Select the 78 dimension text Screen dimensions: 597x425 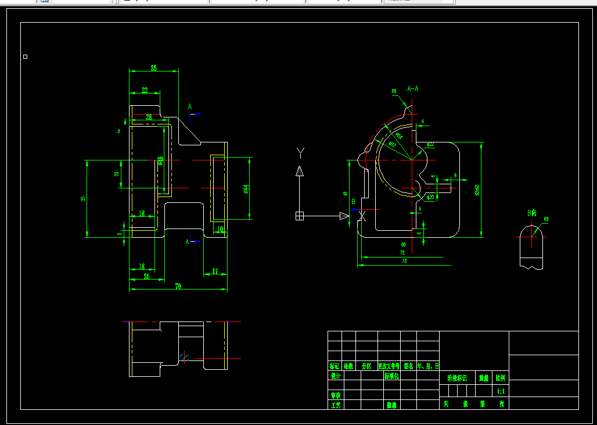coord(404,261)
